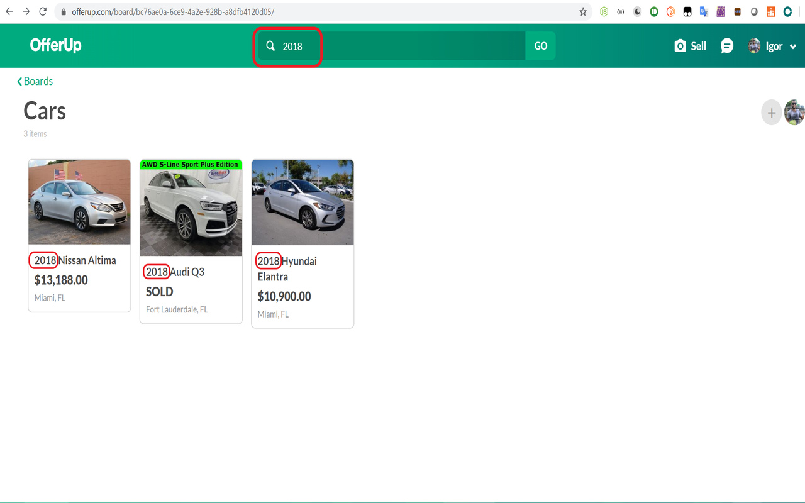
Task: Open the teal C extension icon
Action: 787,11
